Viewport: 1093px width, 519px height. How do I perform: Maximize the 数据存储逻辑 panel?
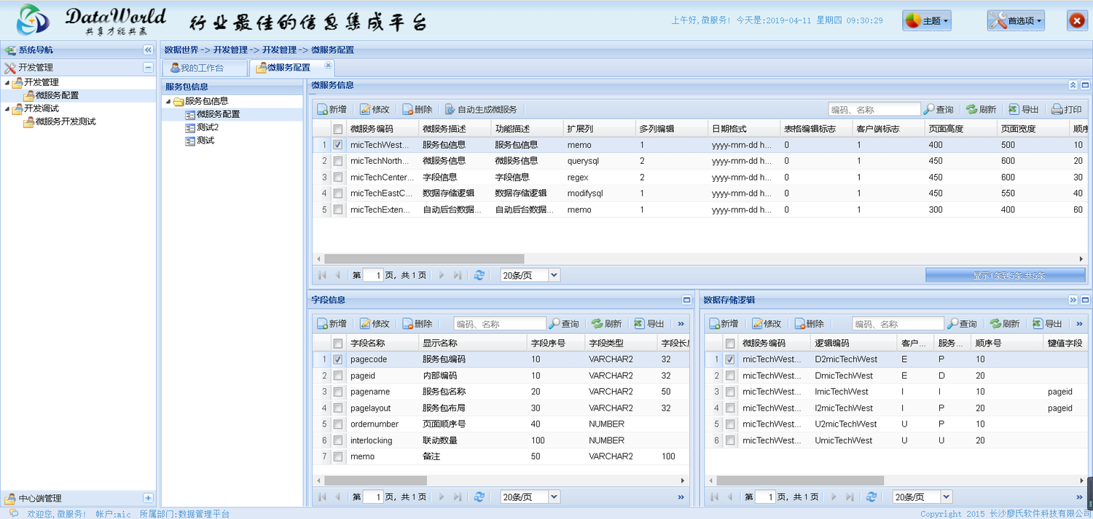click(x=1085, y=300)
